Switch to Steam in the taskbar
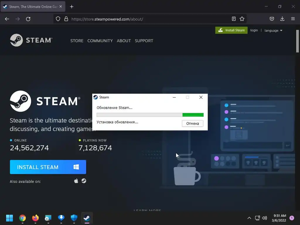Image resolution: width=300 pixels, height=225 pixels. tap(87, 218)
